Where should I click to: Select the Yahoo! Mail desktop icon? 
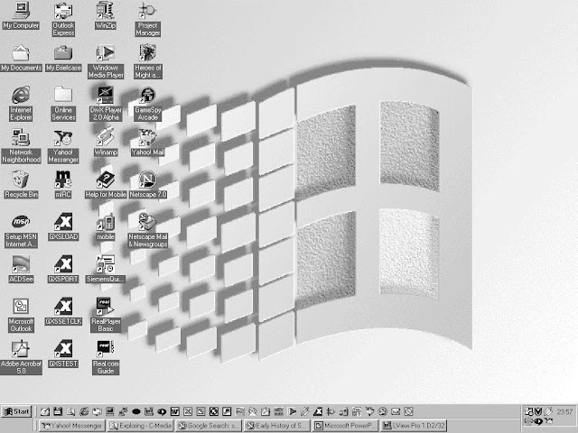pyautogui.click(x=147, y=143)
